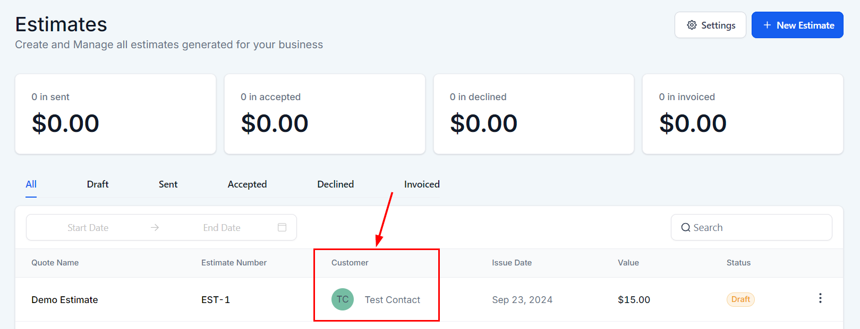Open the three-dot menu for Demo Estimate
Screen dimensions: 860x329
point(820,298)
